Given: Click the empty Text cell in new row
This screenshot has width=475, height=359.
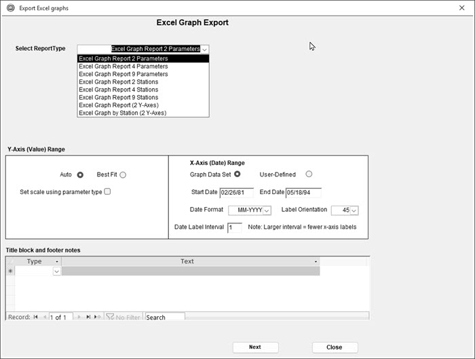Looking at the screenshot, I should pyautogui.click(x=191, y=271).
